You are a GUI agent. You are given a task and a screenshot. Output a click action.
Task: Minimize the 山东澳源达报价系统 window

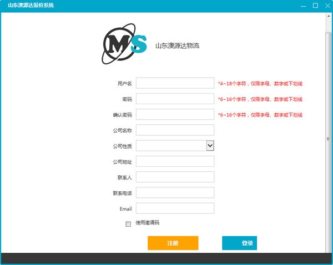pos(304,6)
